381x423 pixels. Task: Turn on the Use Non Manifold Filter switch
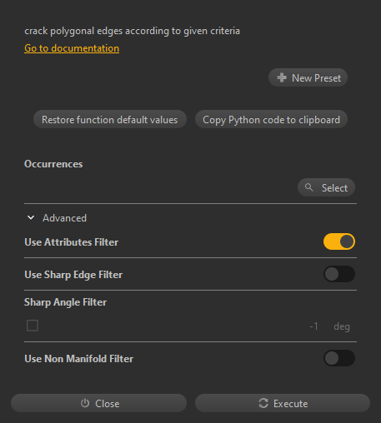[x=339, y=358]
